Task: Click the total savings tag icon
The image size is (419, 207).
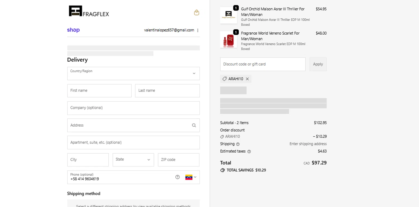Action: (x=223, y=170)
